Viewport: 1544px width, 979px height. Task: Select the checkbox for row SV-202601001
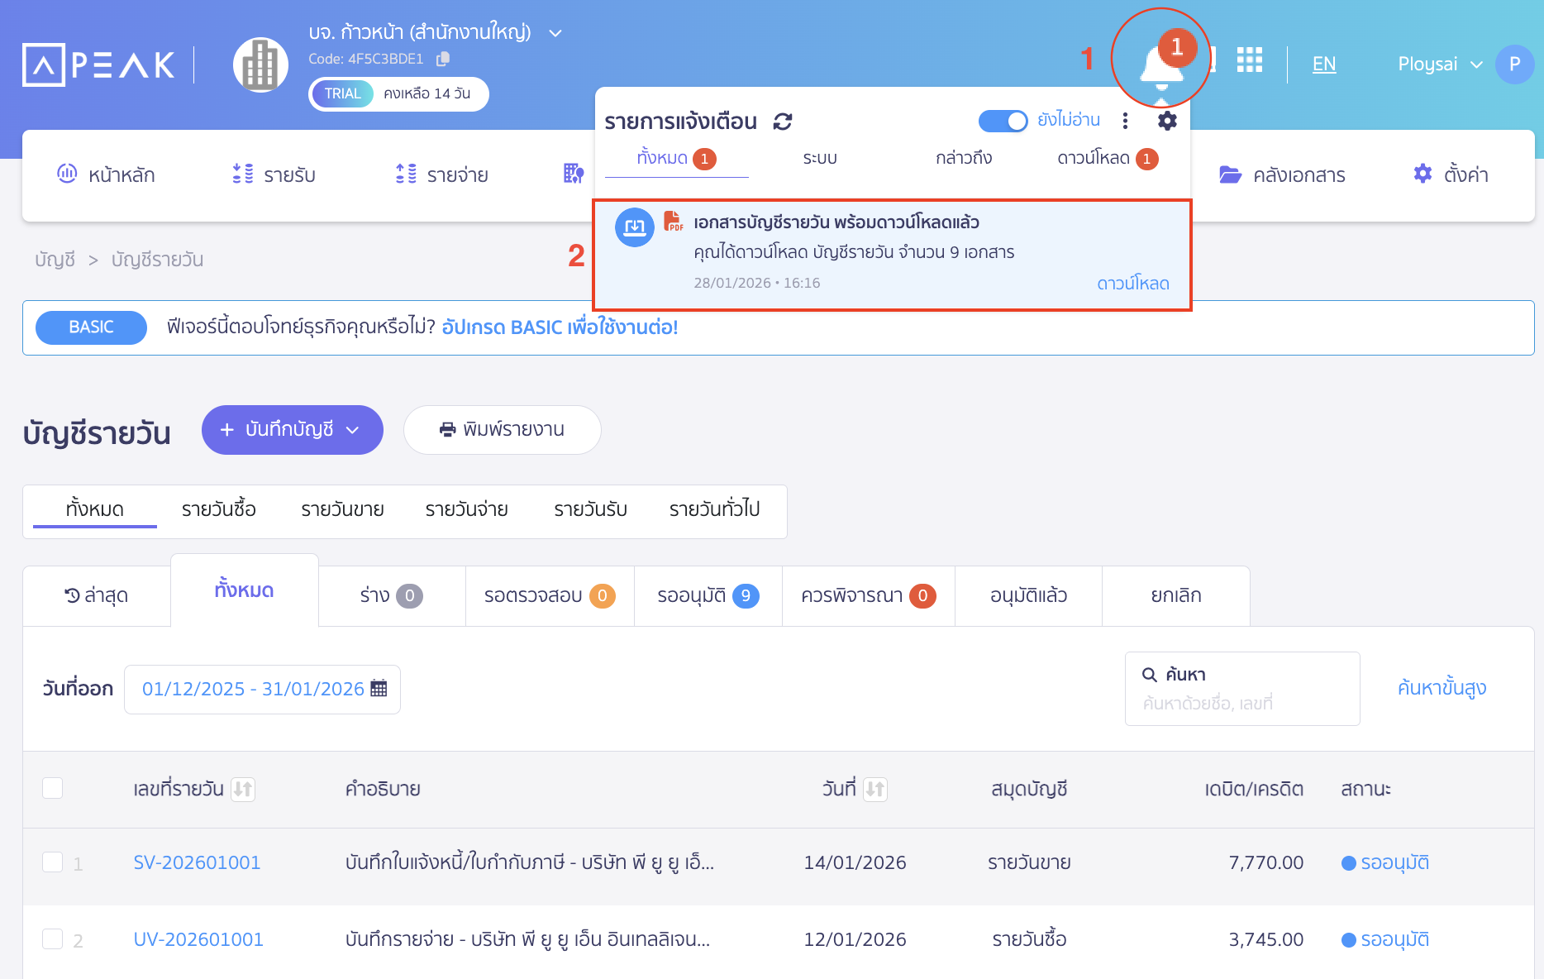53,862
